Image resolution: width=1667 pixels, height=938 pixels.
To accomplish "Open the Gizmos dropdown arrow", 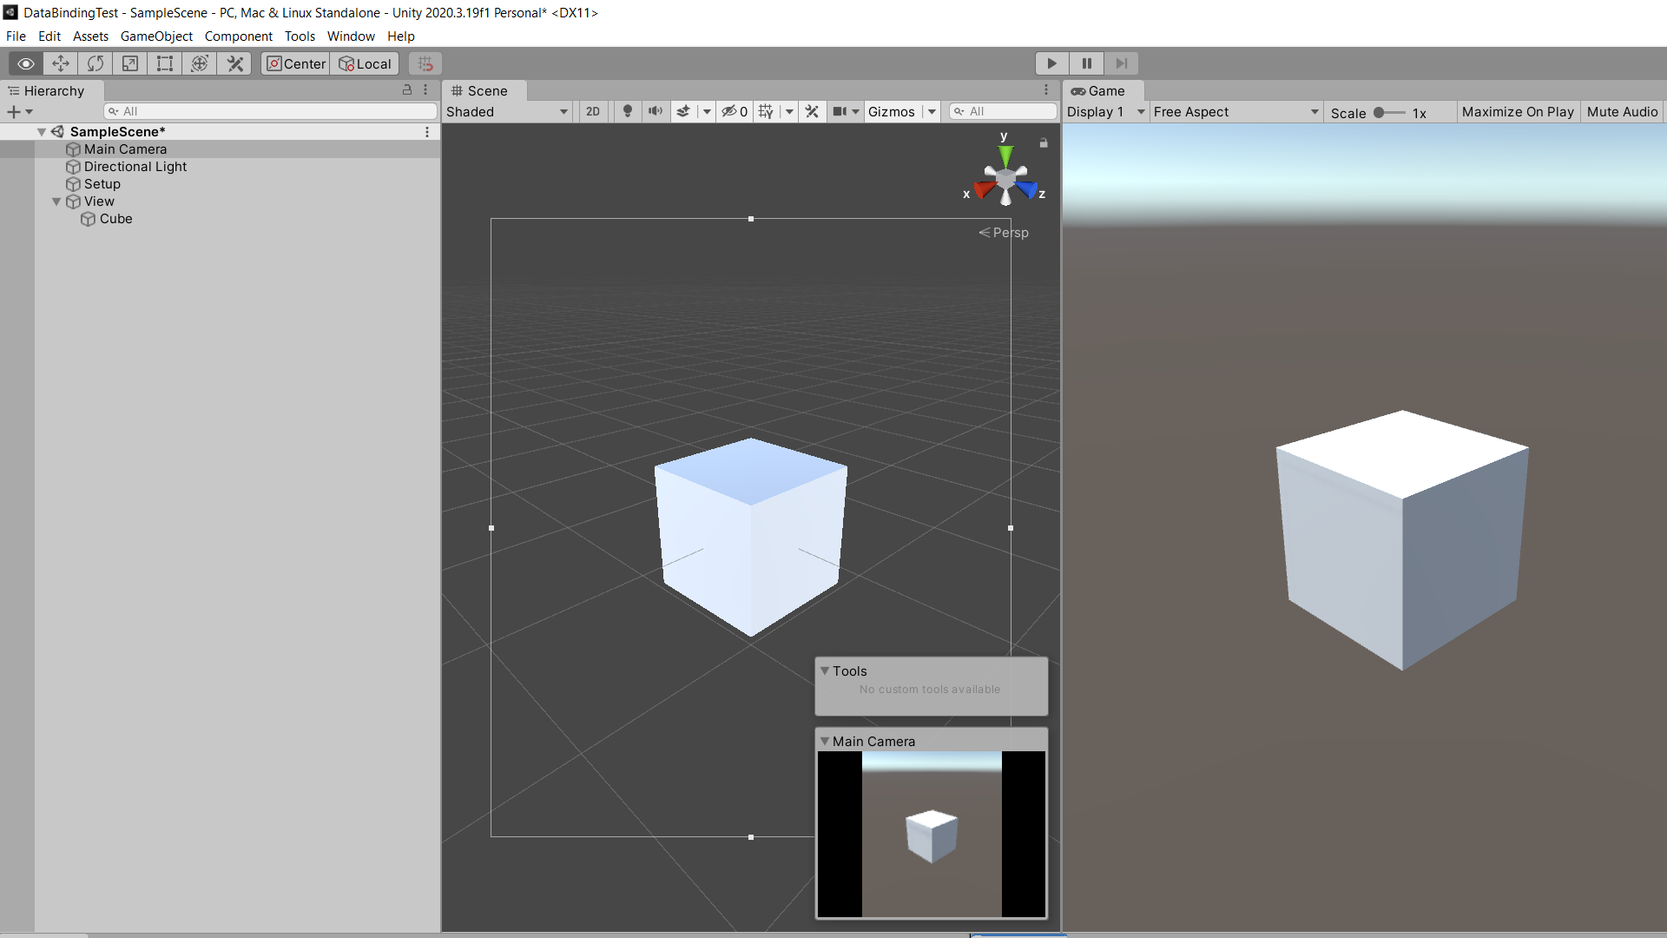I will [x=932, y=111].
